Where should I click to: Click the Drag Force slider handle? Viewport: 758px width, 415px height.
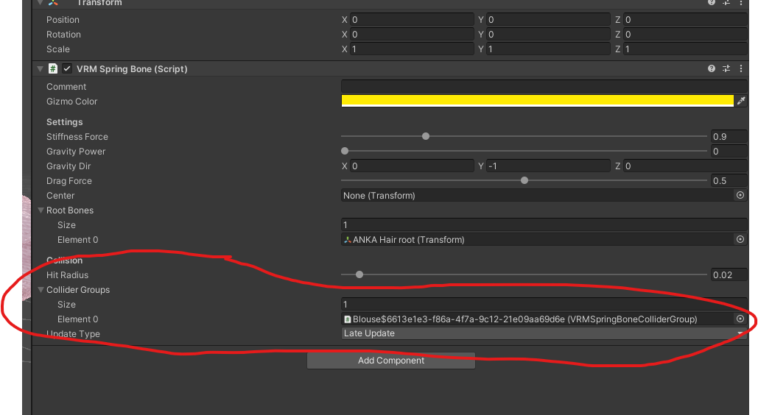[524, 181]
